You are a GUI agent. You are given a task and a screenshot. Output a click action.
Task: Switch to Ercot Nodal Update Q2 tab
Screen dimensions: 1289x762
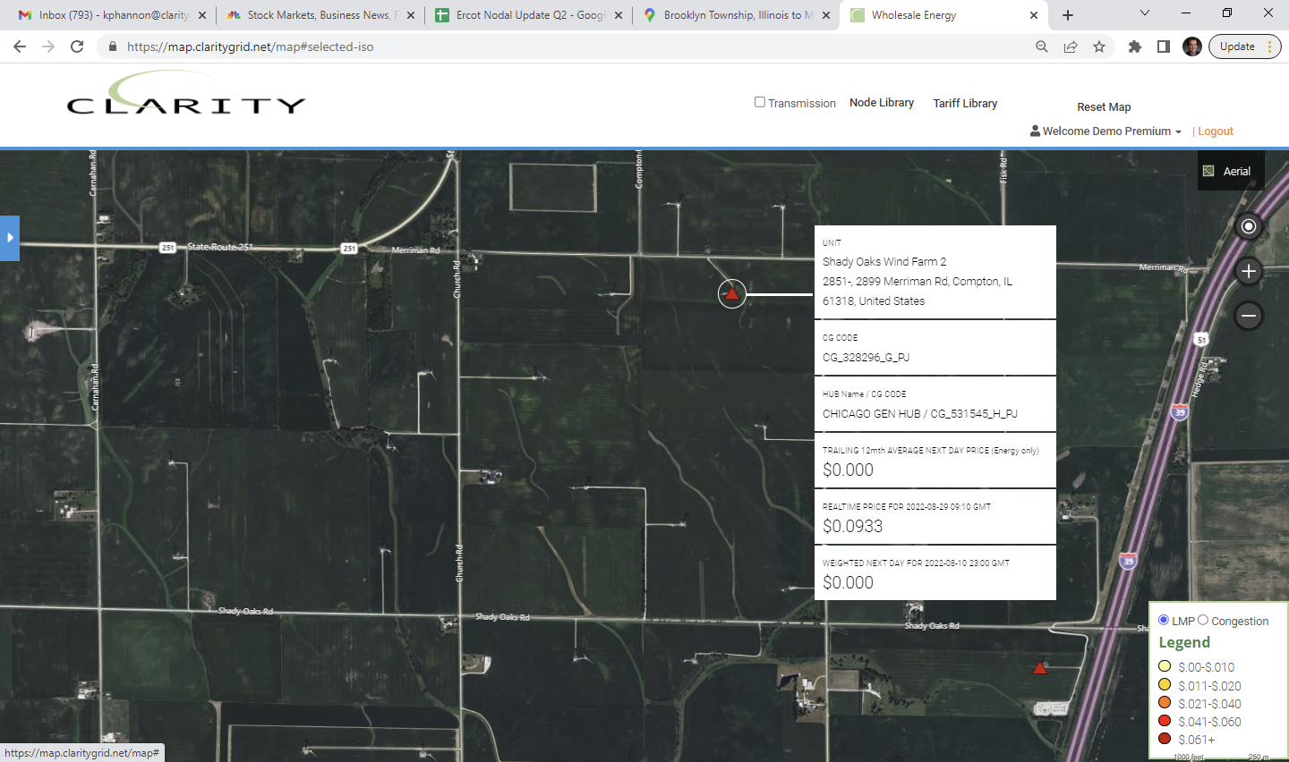(x=528, y=15)
